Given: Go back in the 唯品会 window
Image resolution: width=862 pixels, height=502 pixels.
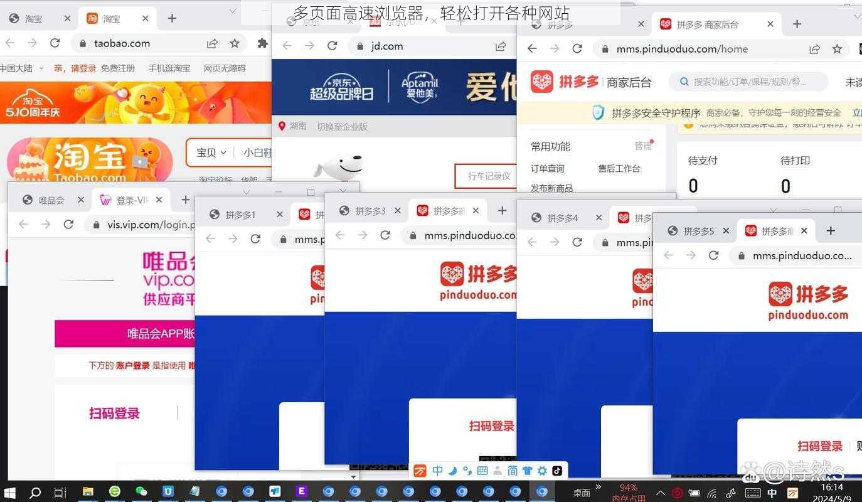Looking at the screenshot, I should [x=23, y=224].
